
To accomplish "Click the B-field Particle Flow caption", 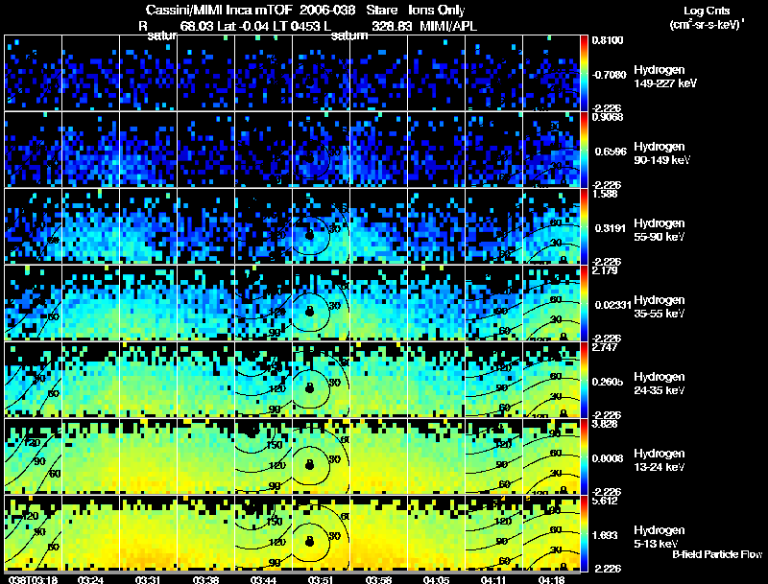I will click(x=717, y=554).
